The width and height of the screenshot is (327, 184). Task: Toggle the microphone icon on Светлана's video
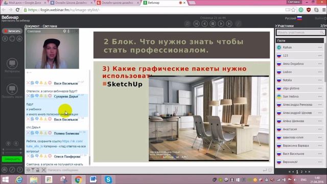(x=68, y=31)
